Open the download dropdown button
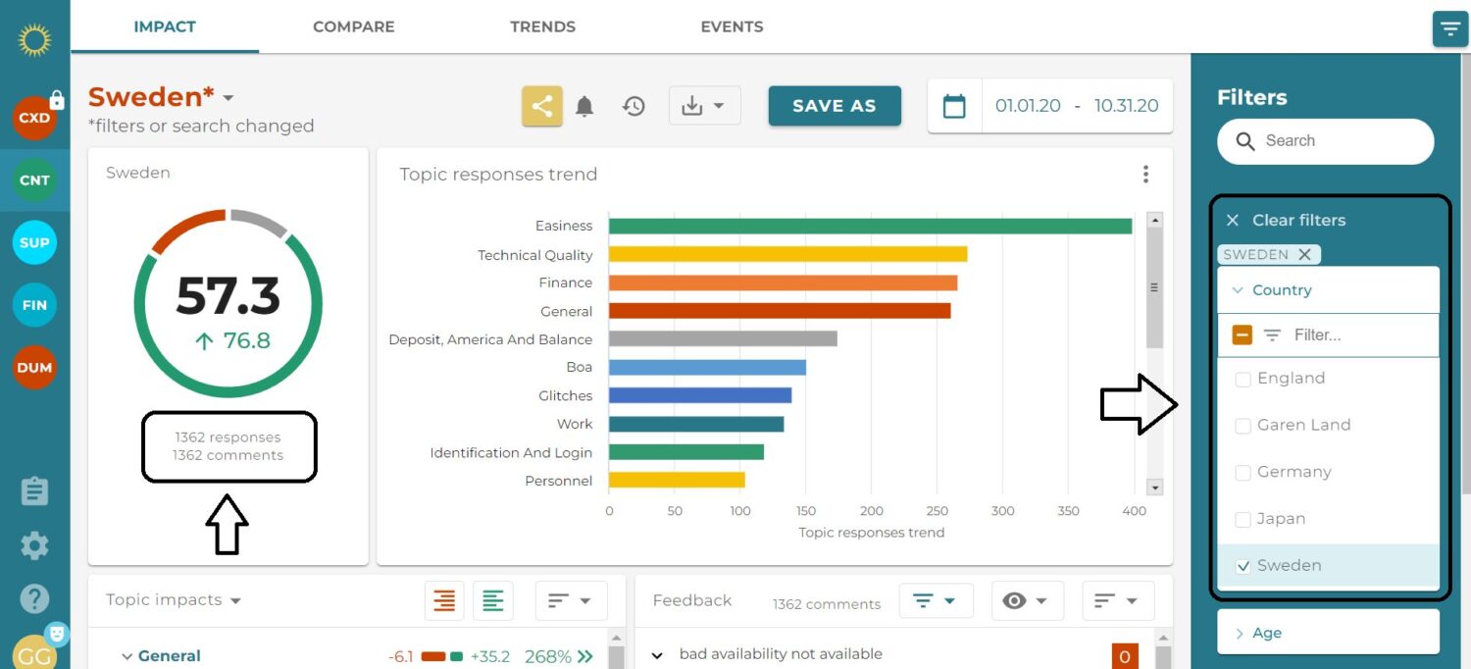Viewport: 1471px width, 669px height. pos(704,106)
